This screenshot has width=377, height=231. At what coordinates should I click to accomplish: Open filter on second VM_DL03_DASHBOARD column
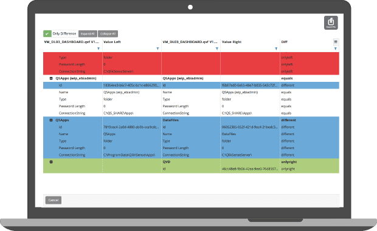click(x=217, y=49)
